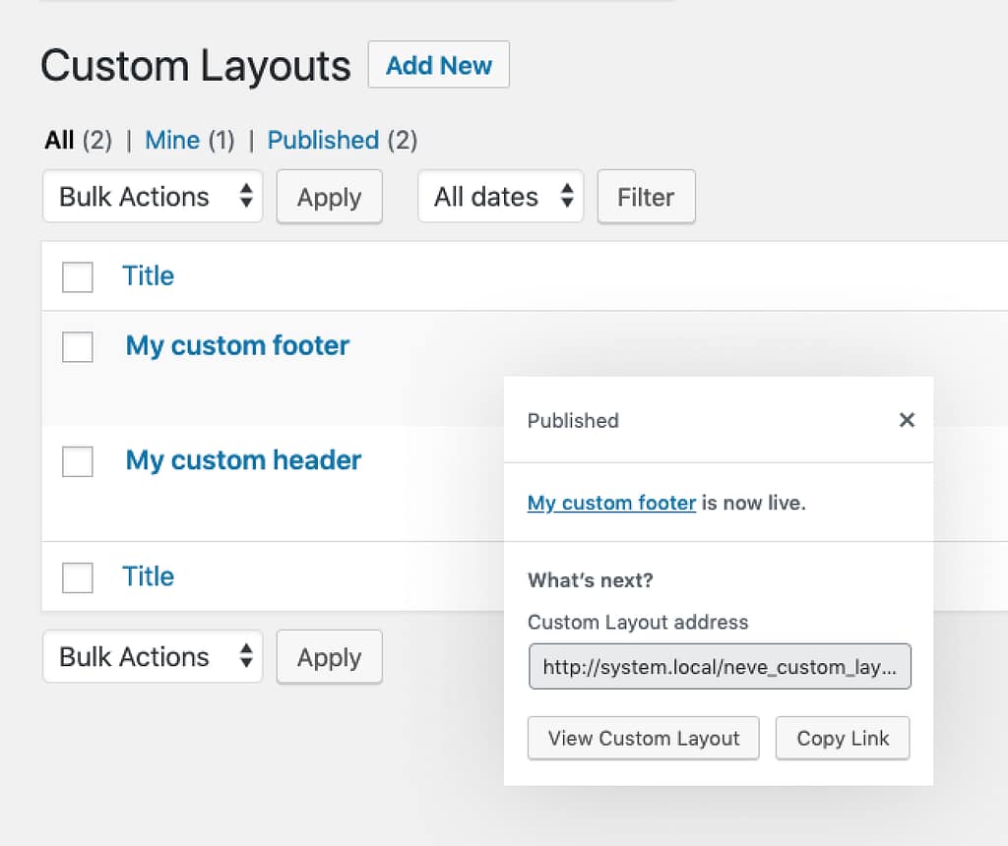Check the bottom select-all Title checkbox
The height and width of the screenshot is (846, 1008).
tap(77, 577)
